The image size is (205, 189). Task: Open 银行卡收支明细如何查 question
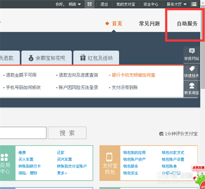(x=133, y=75)
